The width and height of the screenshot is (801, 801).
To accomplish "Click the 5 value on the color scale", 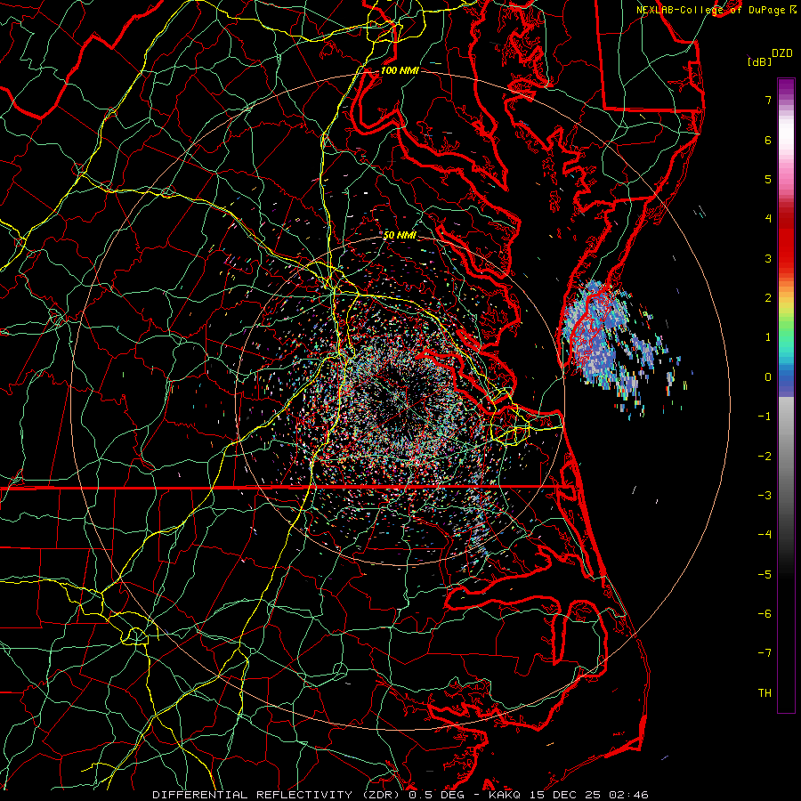I will point(768,179).
